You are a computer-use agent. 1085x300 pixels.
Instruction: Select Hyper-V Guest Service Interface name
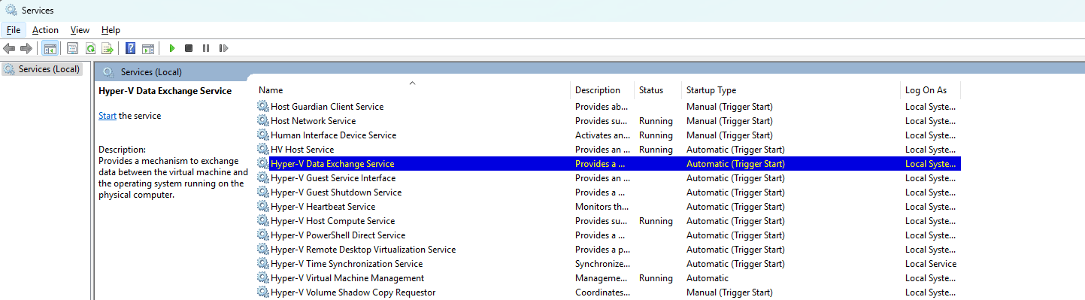(x=333, y=178)
